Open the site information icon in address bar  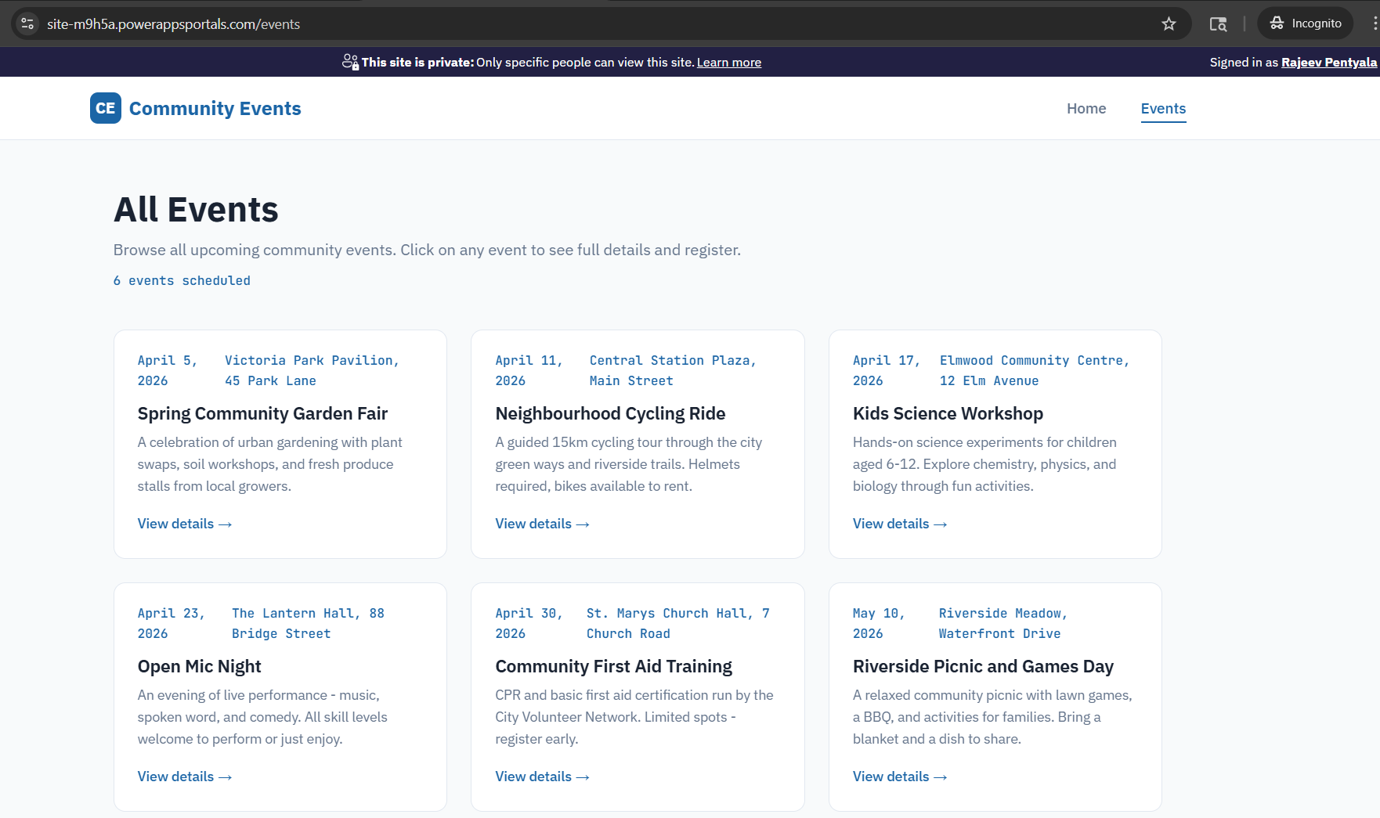coord(27,24)
